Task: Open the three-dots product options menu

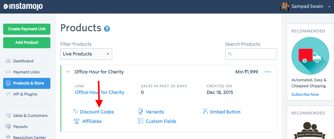Action: click(268, 72)
